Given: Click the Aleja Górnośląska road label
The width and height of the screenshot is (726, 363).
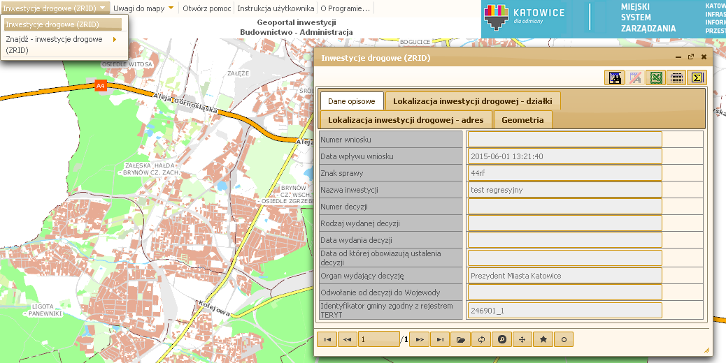Looking at the screenshot, I should point(186,103).
